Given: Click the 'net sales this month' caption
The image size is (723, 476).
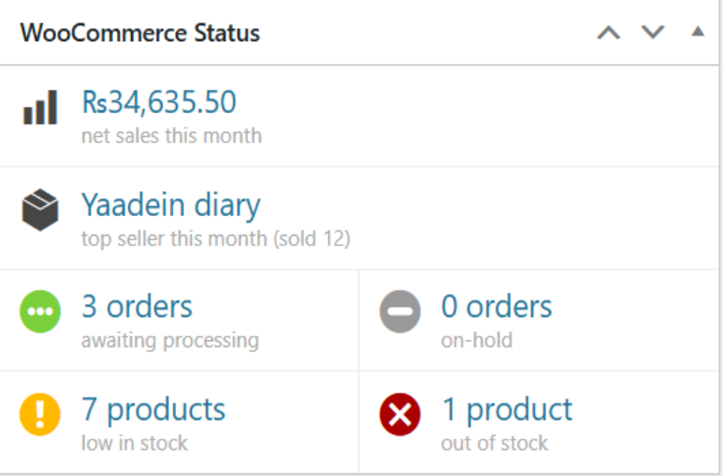Looking at the screenshot, I should point(171,137).
